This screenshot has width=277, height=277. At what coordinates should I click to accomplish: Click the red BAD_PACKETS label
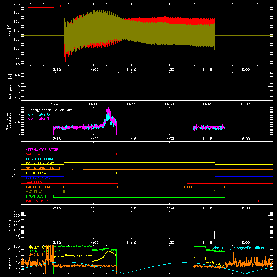(38, 201)
